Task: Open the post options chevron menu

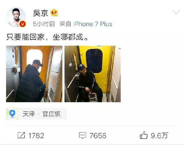Action: point(176,12)
